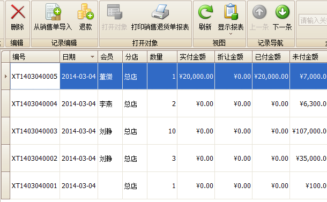Go to next record green arrow
The height and width of the screenshot is (202, 327).
click(283, 12)
